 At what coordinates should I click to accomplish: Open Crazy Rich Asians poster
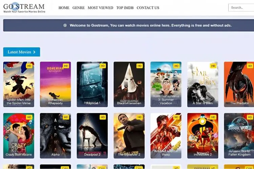pos(19,136)
